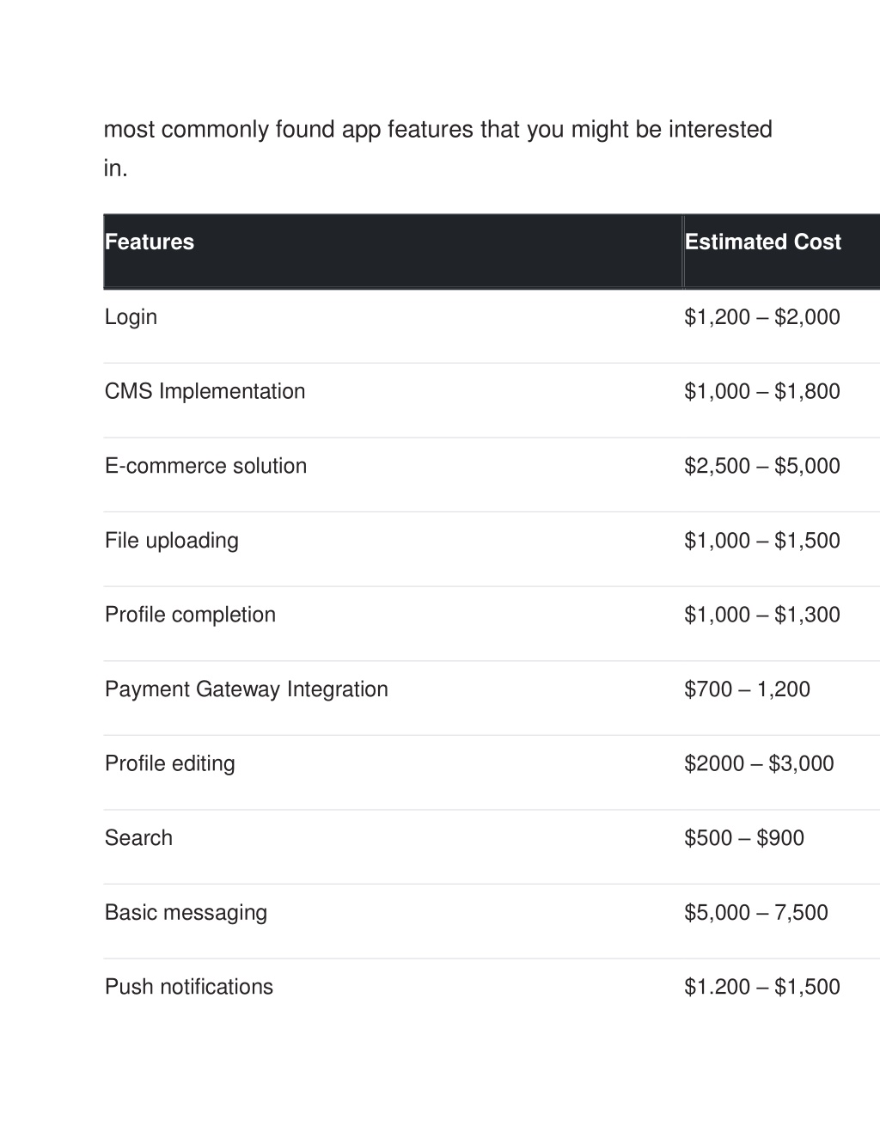Click the E-commerce solution feature
Image resolution: width=880 pixels, height=1139 pixels.
tap(205, 466)
